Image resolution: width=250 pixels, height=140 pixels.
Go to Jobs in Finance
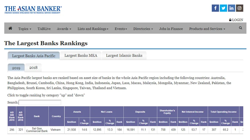[171, 29]
